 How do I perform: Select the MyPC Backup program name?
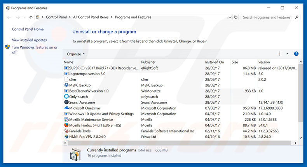(x=80, y=85)
